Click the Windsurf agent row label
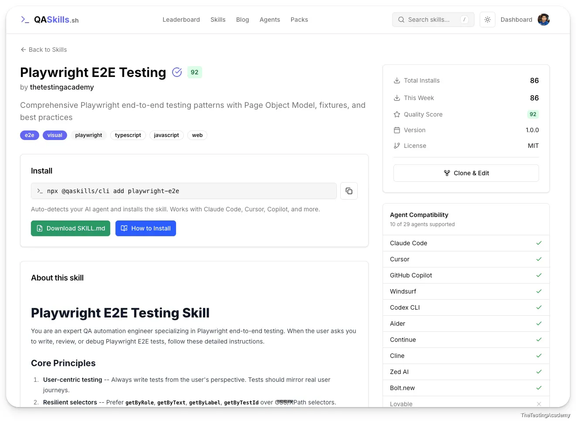The height and width of the screenshot is (424, 576). (403, 291)
